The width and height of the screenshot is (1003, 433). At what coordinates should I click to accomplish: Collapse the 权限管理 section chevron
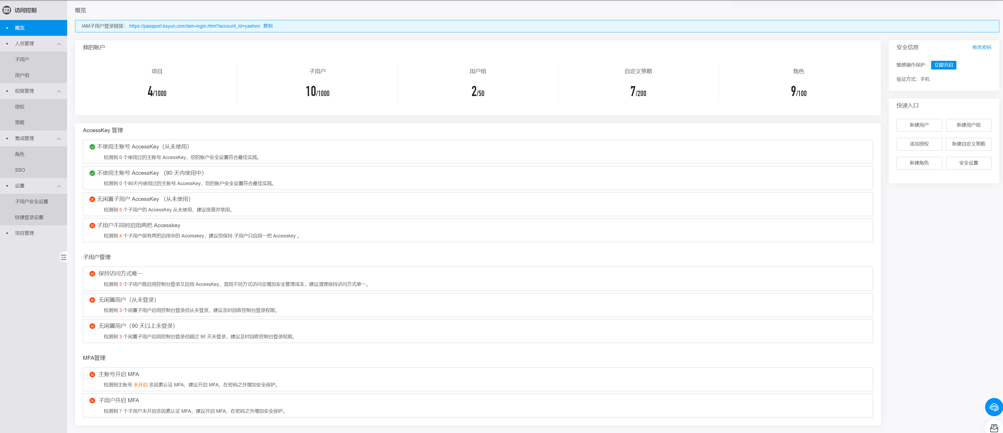pyautogui.click(x=59, y=91)
